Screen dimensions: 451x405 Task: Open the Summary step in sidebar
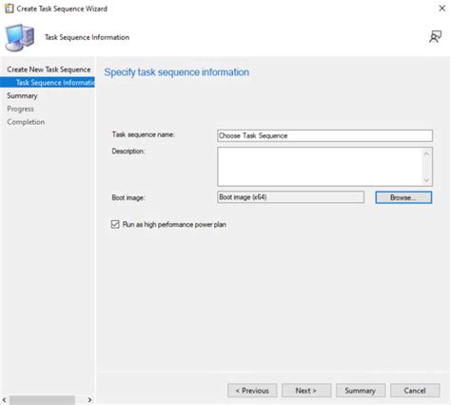point(22,95)
